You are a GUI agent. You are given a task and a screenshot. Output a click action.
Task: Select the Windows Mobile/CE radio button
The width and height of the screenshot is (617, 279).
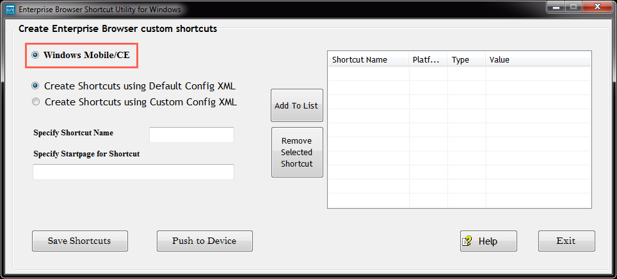coord(36,56)
